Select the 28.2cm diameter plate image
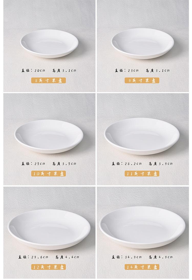Viewport: 192px width, 280px height. tap(142, 136)
